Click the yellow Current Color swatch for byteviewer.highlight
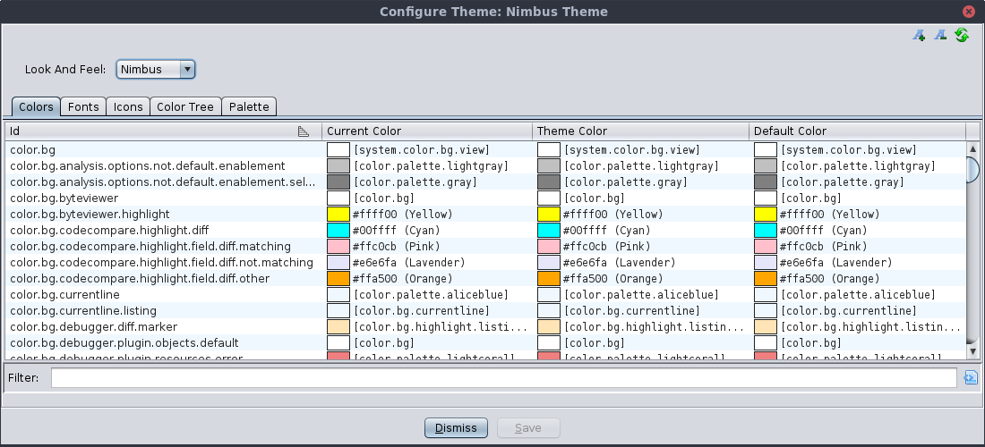The height and width of the screenshot is (447, 985). pos(338,215)
